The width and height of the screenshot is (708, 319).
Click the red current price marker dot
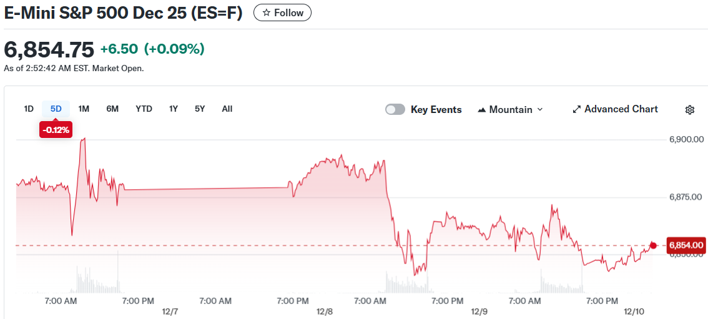pos(653,245)
